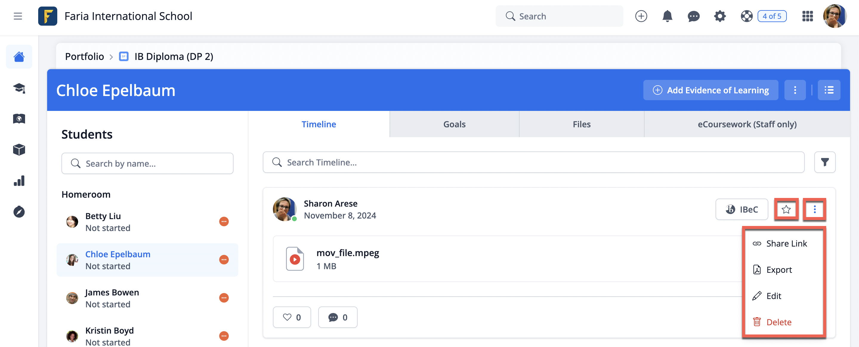Open the apps grid launcher
859x347 pixels.
point(807,16)
